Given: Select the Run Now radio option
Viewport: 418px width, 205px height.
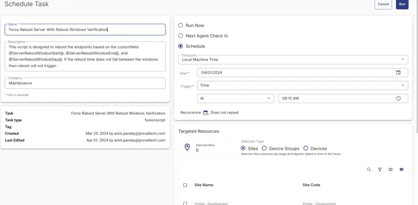Looking at the screenshot, I should pos(181,25).
